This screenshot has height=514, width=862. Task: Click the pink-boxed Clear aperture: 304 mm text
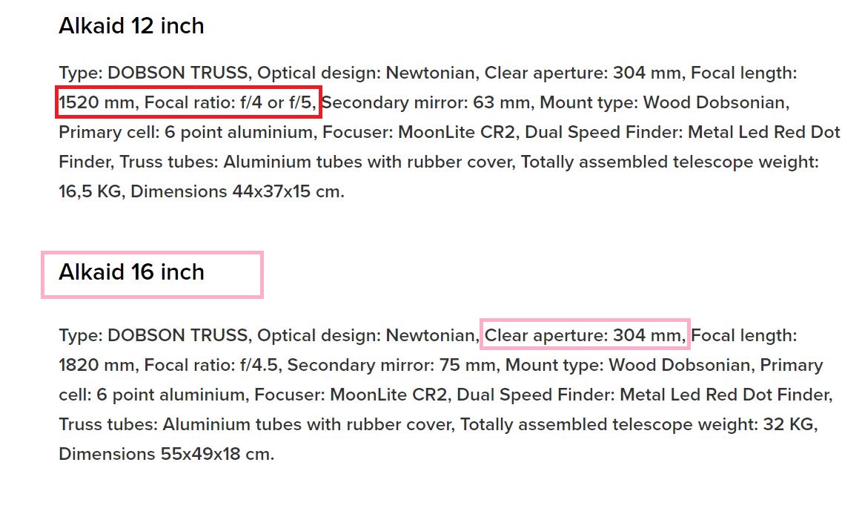[x=586, y=335]
